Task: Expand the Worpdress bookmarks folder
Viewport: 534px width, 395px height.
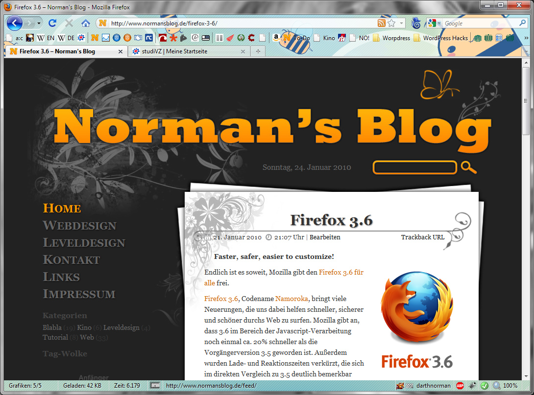Action: 391,38
